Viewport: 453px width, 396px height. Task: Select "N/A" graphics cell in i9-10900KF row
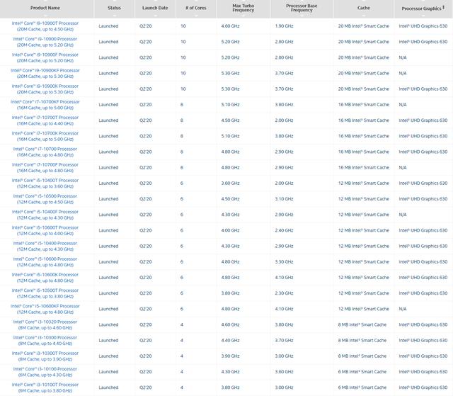(403, 73)
